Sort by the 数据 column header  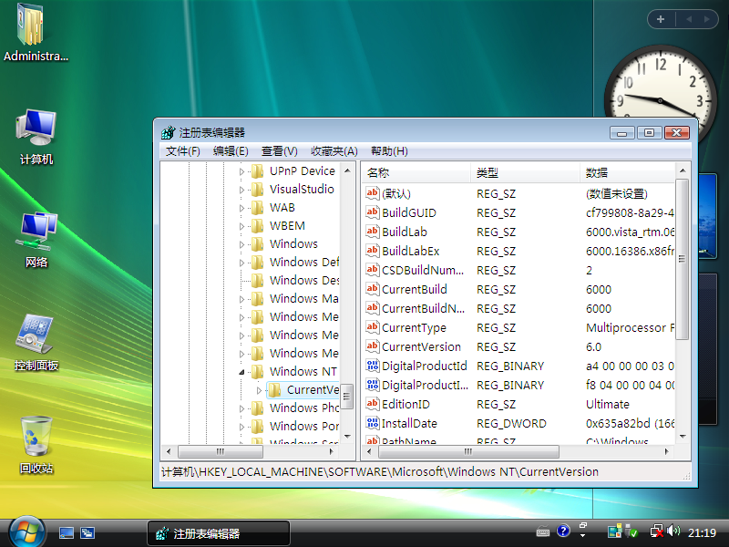tap(627, 172)
